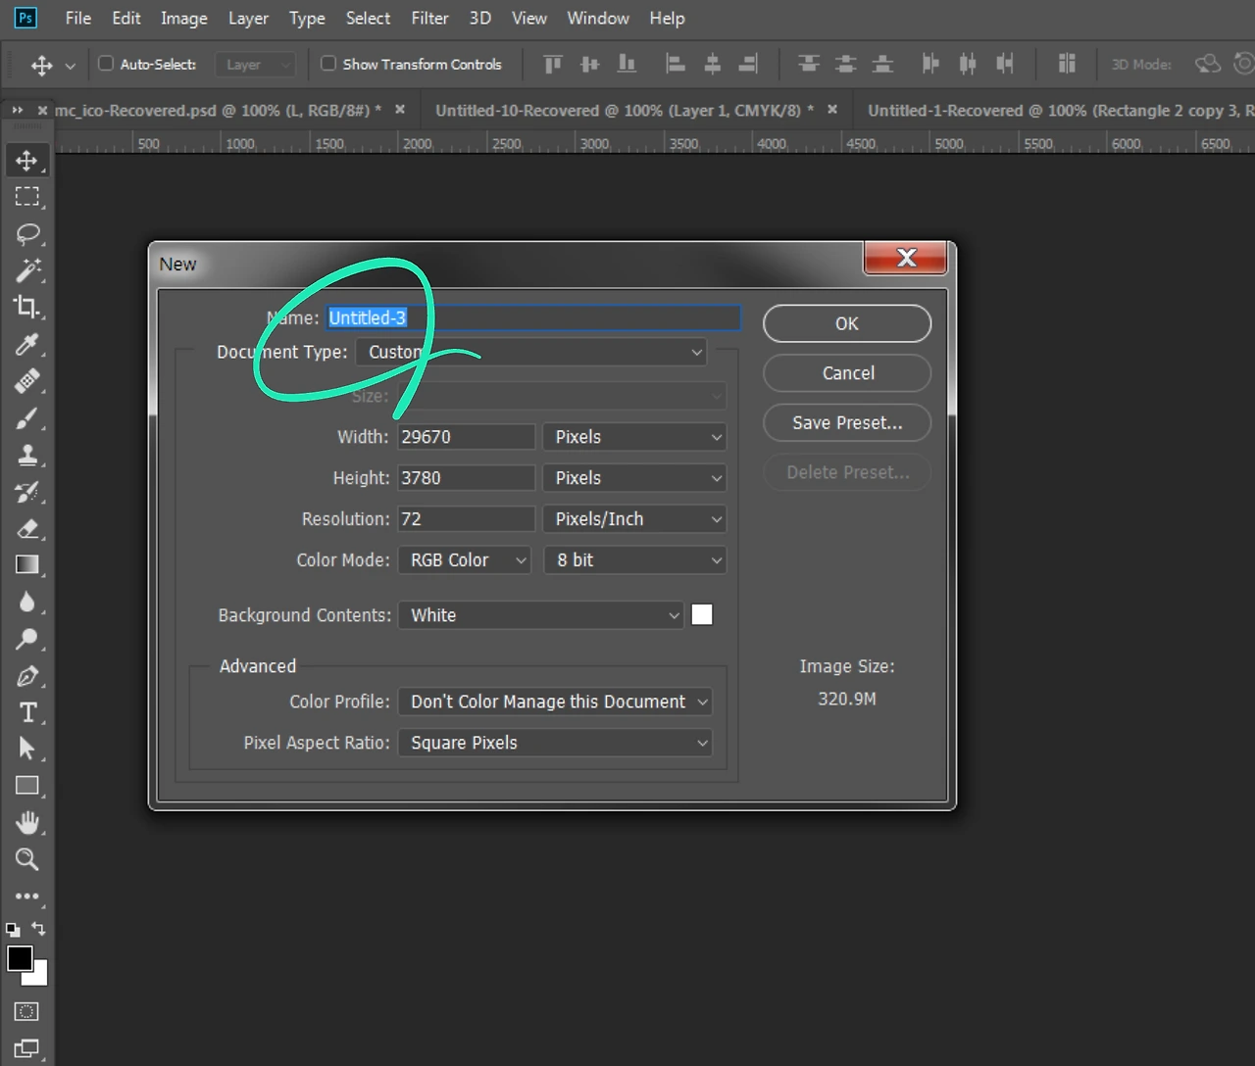
Task: Open the Resolution units dropdown
Action: coord(635,519)
